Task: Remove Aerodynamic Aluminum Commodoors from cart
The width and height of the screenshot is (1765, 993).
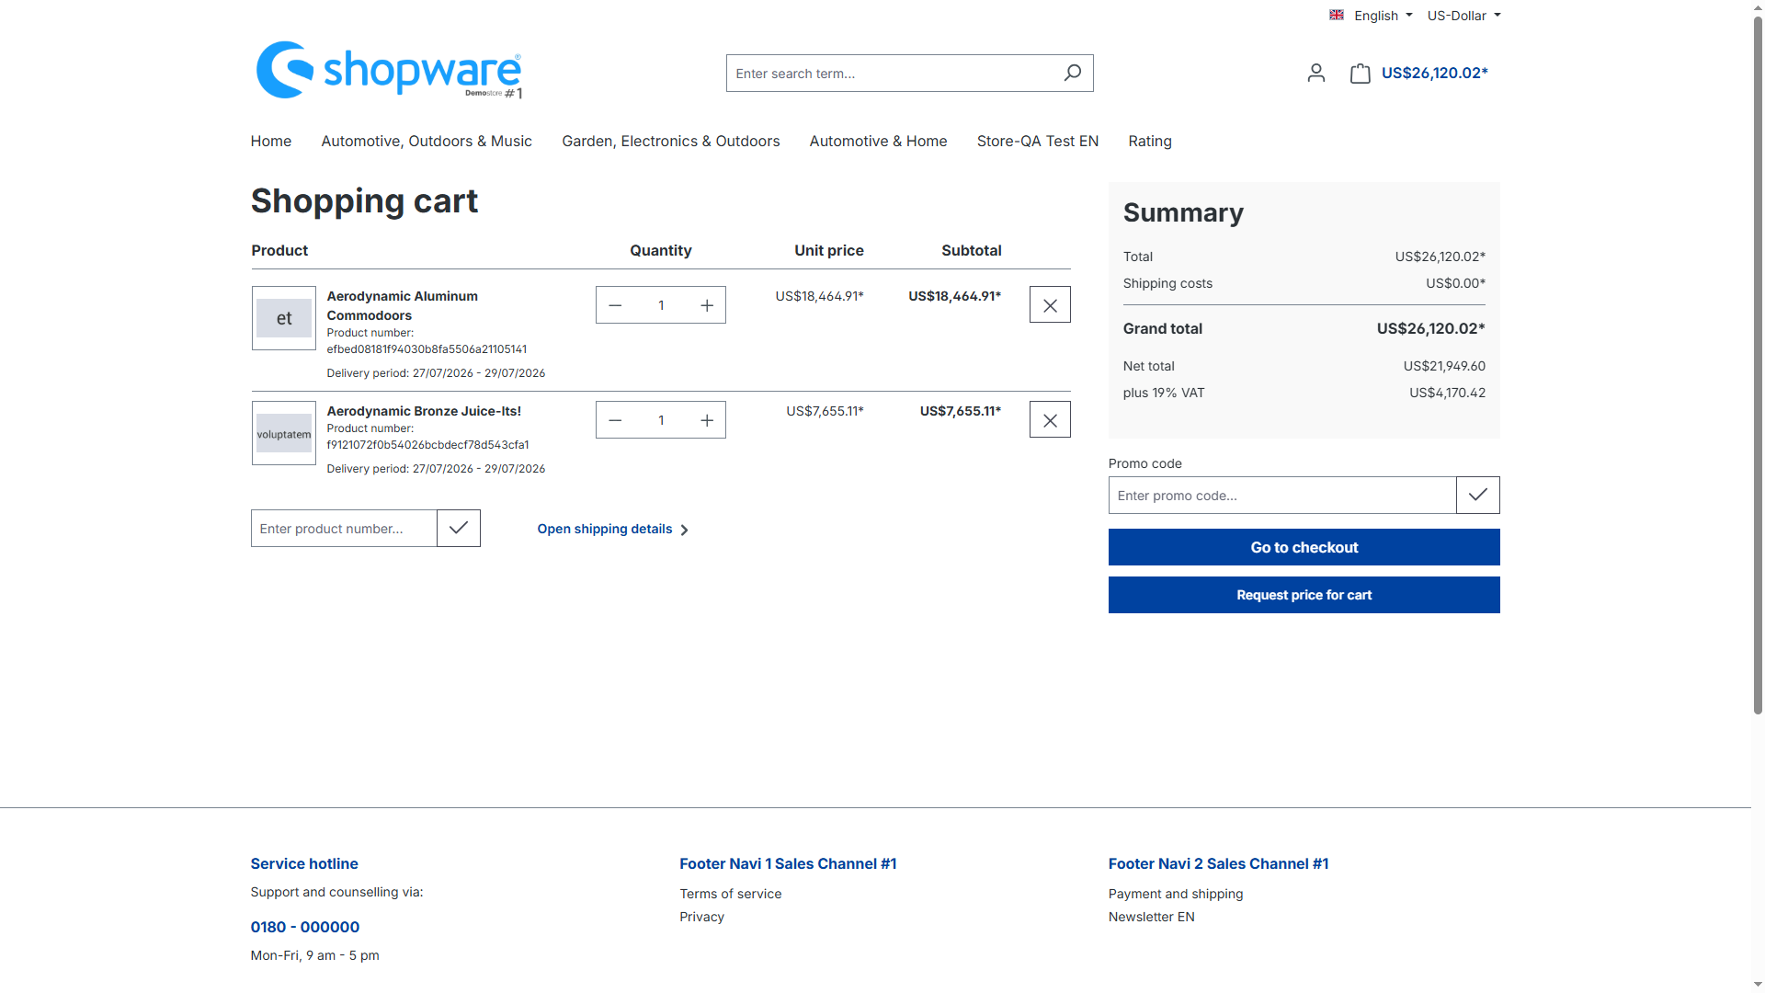Action: (x=1050, y=305)
